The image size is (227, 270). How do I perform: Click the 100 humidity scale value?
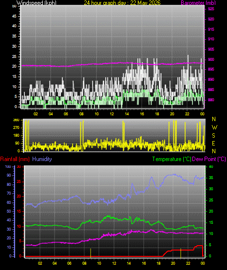point(8,167)
